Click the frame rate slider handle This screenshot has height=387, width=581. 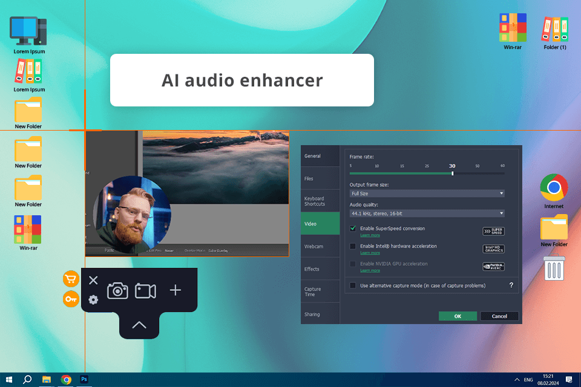coord(453,174)
